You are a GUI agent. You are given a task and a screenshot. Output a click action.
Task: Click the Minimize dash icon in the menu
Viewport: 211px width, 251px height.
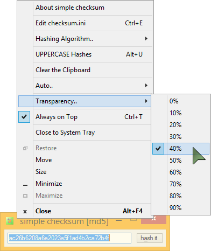coord(25,185)
